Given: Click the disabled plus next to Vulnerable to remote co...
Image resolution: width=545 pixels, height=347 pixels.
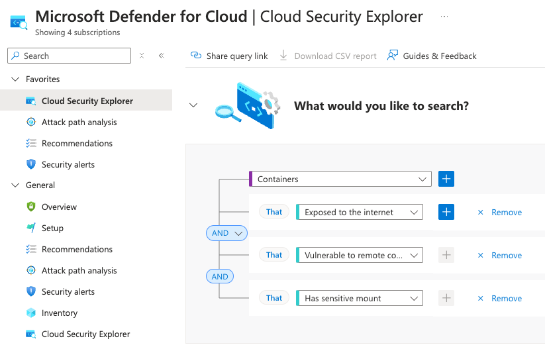Looking at the screenshot, I should pyautogui.click(x=446, y=255).
